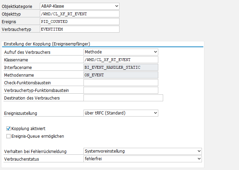Click the Objektkategorie label
The image size is (239, 170).
17,6
